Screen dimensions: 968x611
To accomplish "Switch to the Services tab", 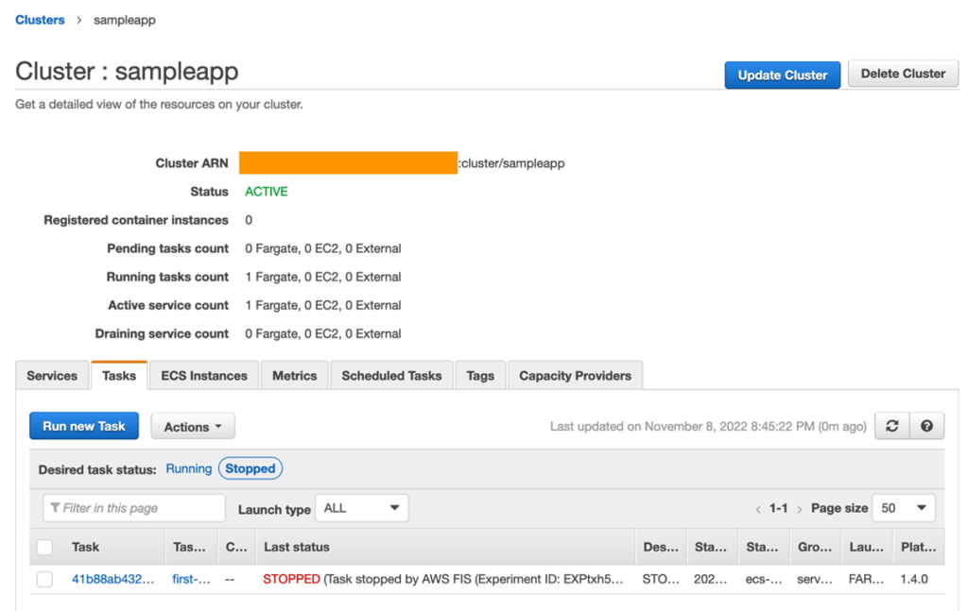I will 51,375.
